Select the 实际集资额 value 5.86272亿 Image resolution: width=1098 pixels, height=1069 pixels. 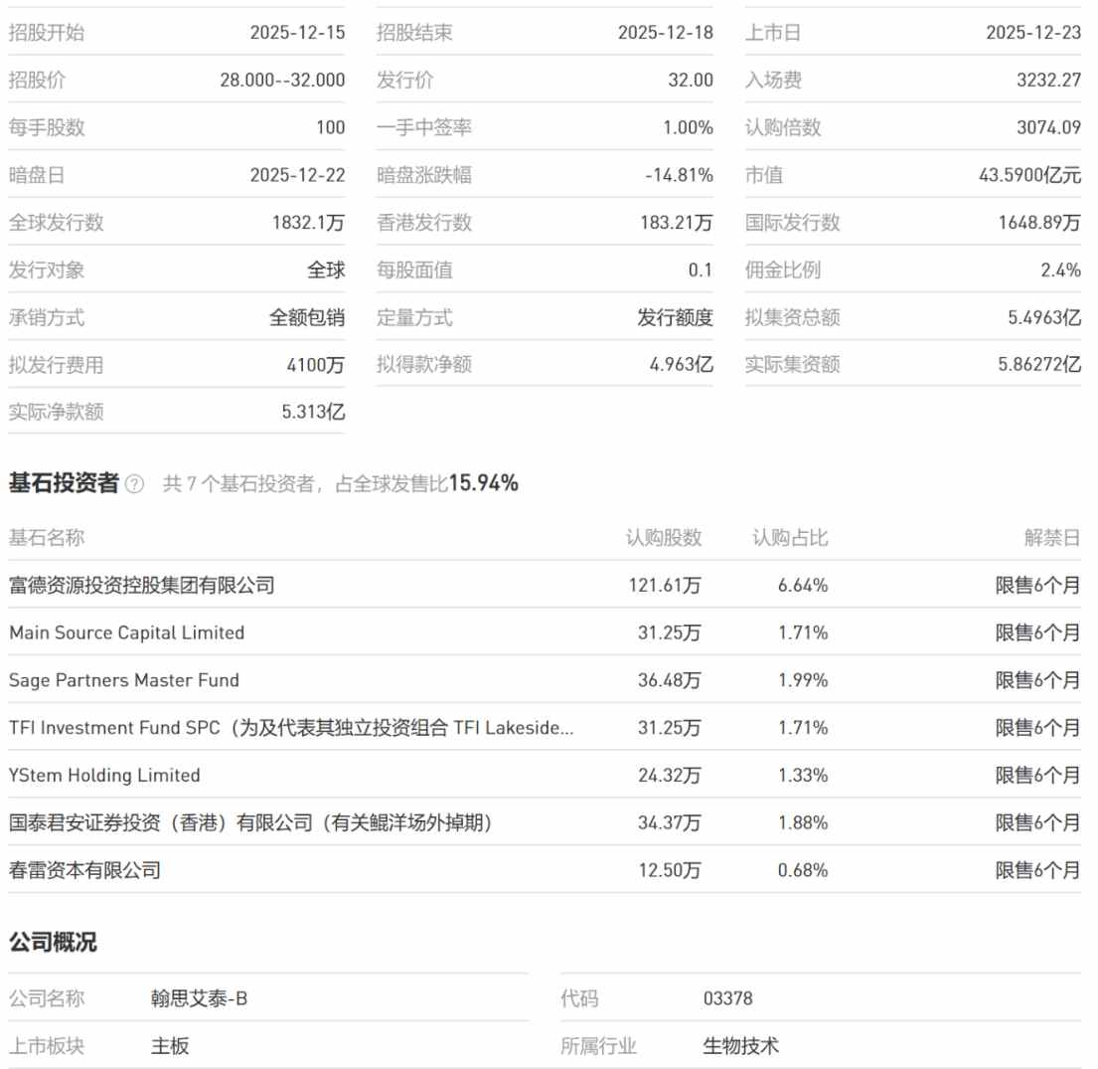(x=1040, y=365)
